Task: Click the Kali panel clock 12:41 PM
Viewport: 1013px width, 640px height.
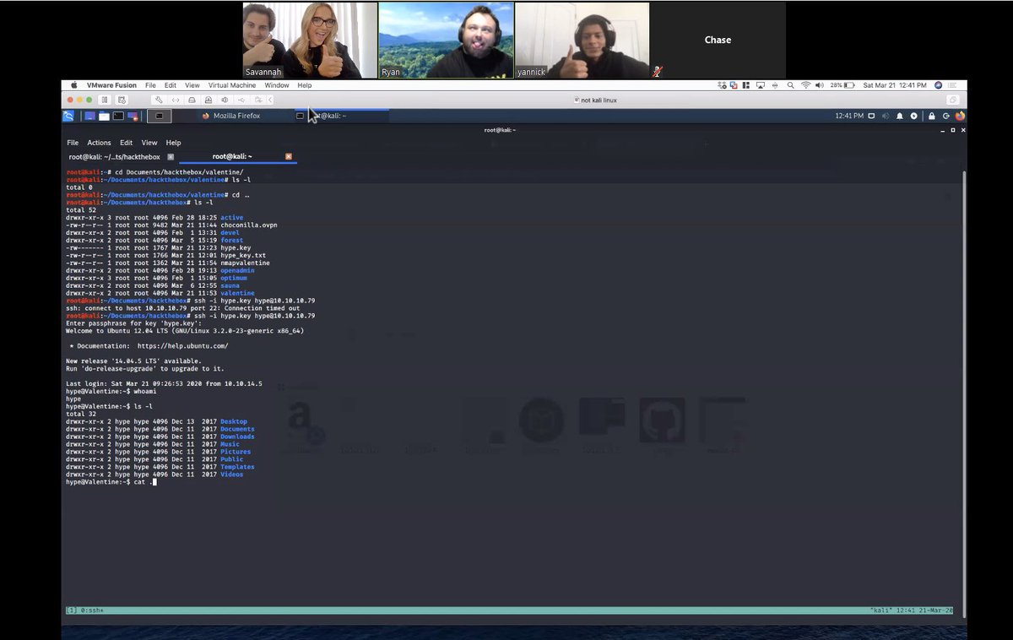Action: coord(849,116)
